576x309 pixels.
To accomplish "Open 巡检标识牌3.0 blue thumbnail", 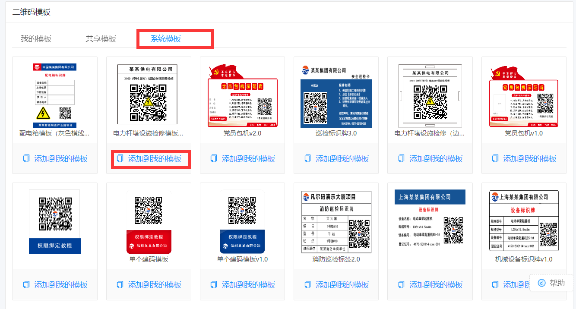I will [x=336, y=96].
